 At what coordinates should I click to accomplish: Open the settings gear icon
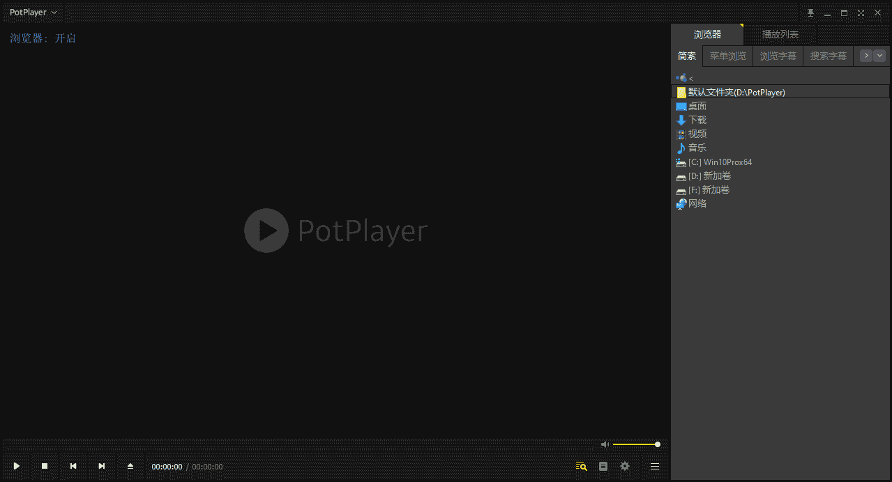point(625,466)
